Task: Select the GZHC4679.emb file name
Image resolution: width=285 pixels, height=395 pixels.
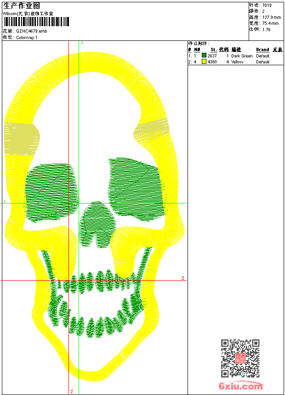Action: [31, 31]
